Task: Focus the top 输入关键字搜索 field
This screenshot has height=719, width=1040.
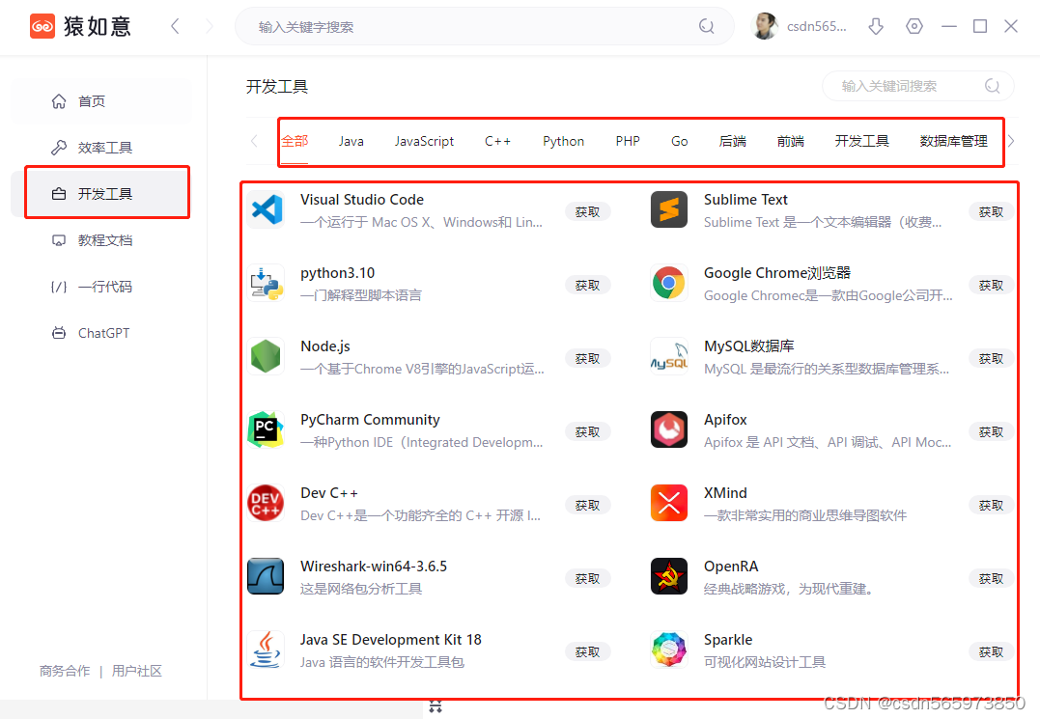Action: click(x=485, y=26)
